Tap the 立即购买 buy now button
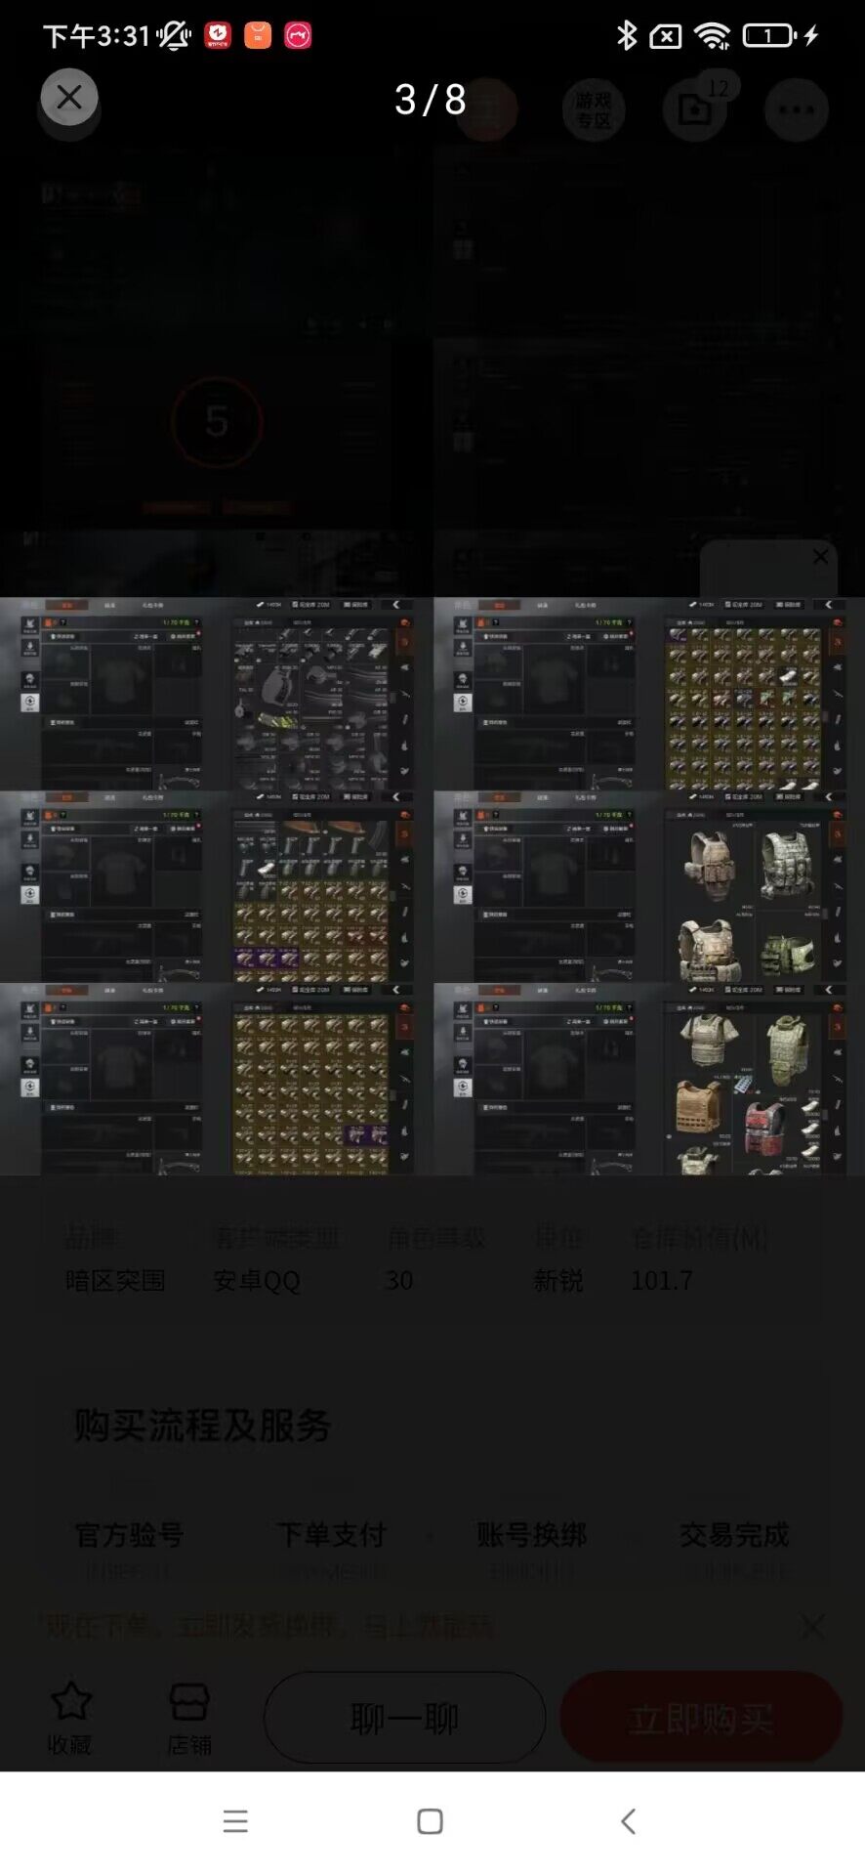 point(701,1718)
